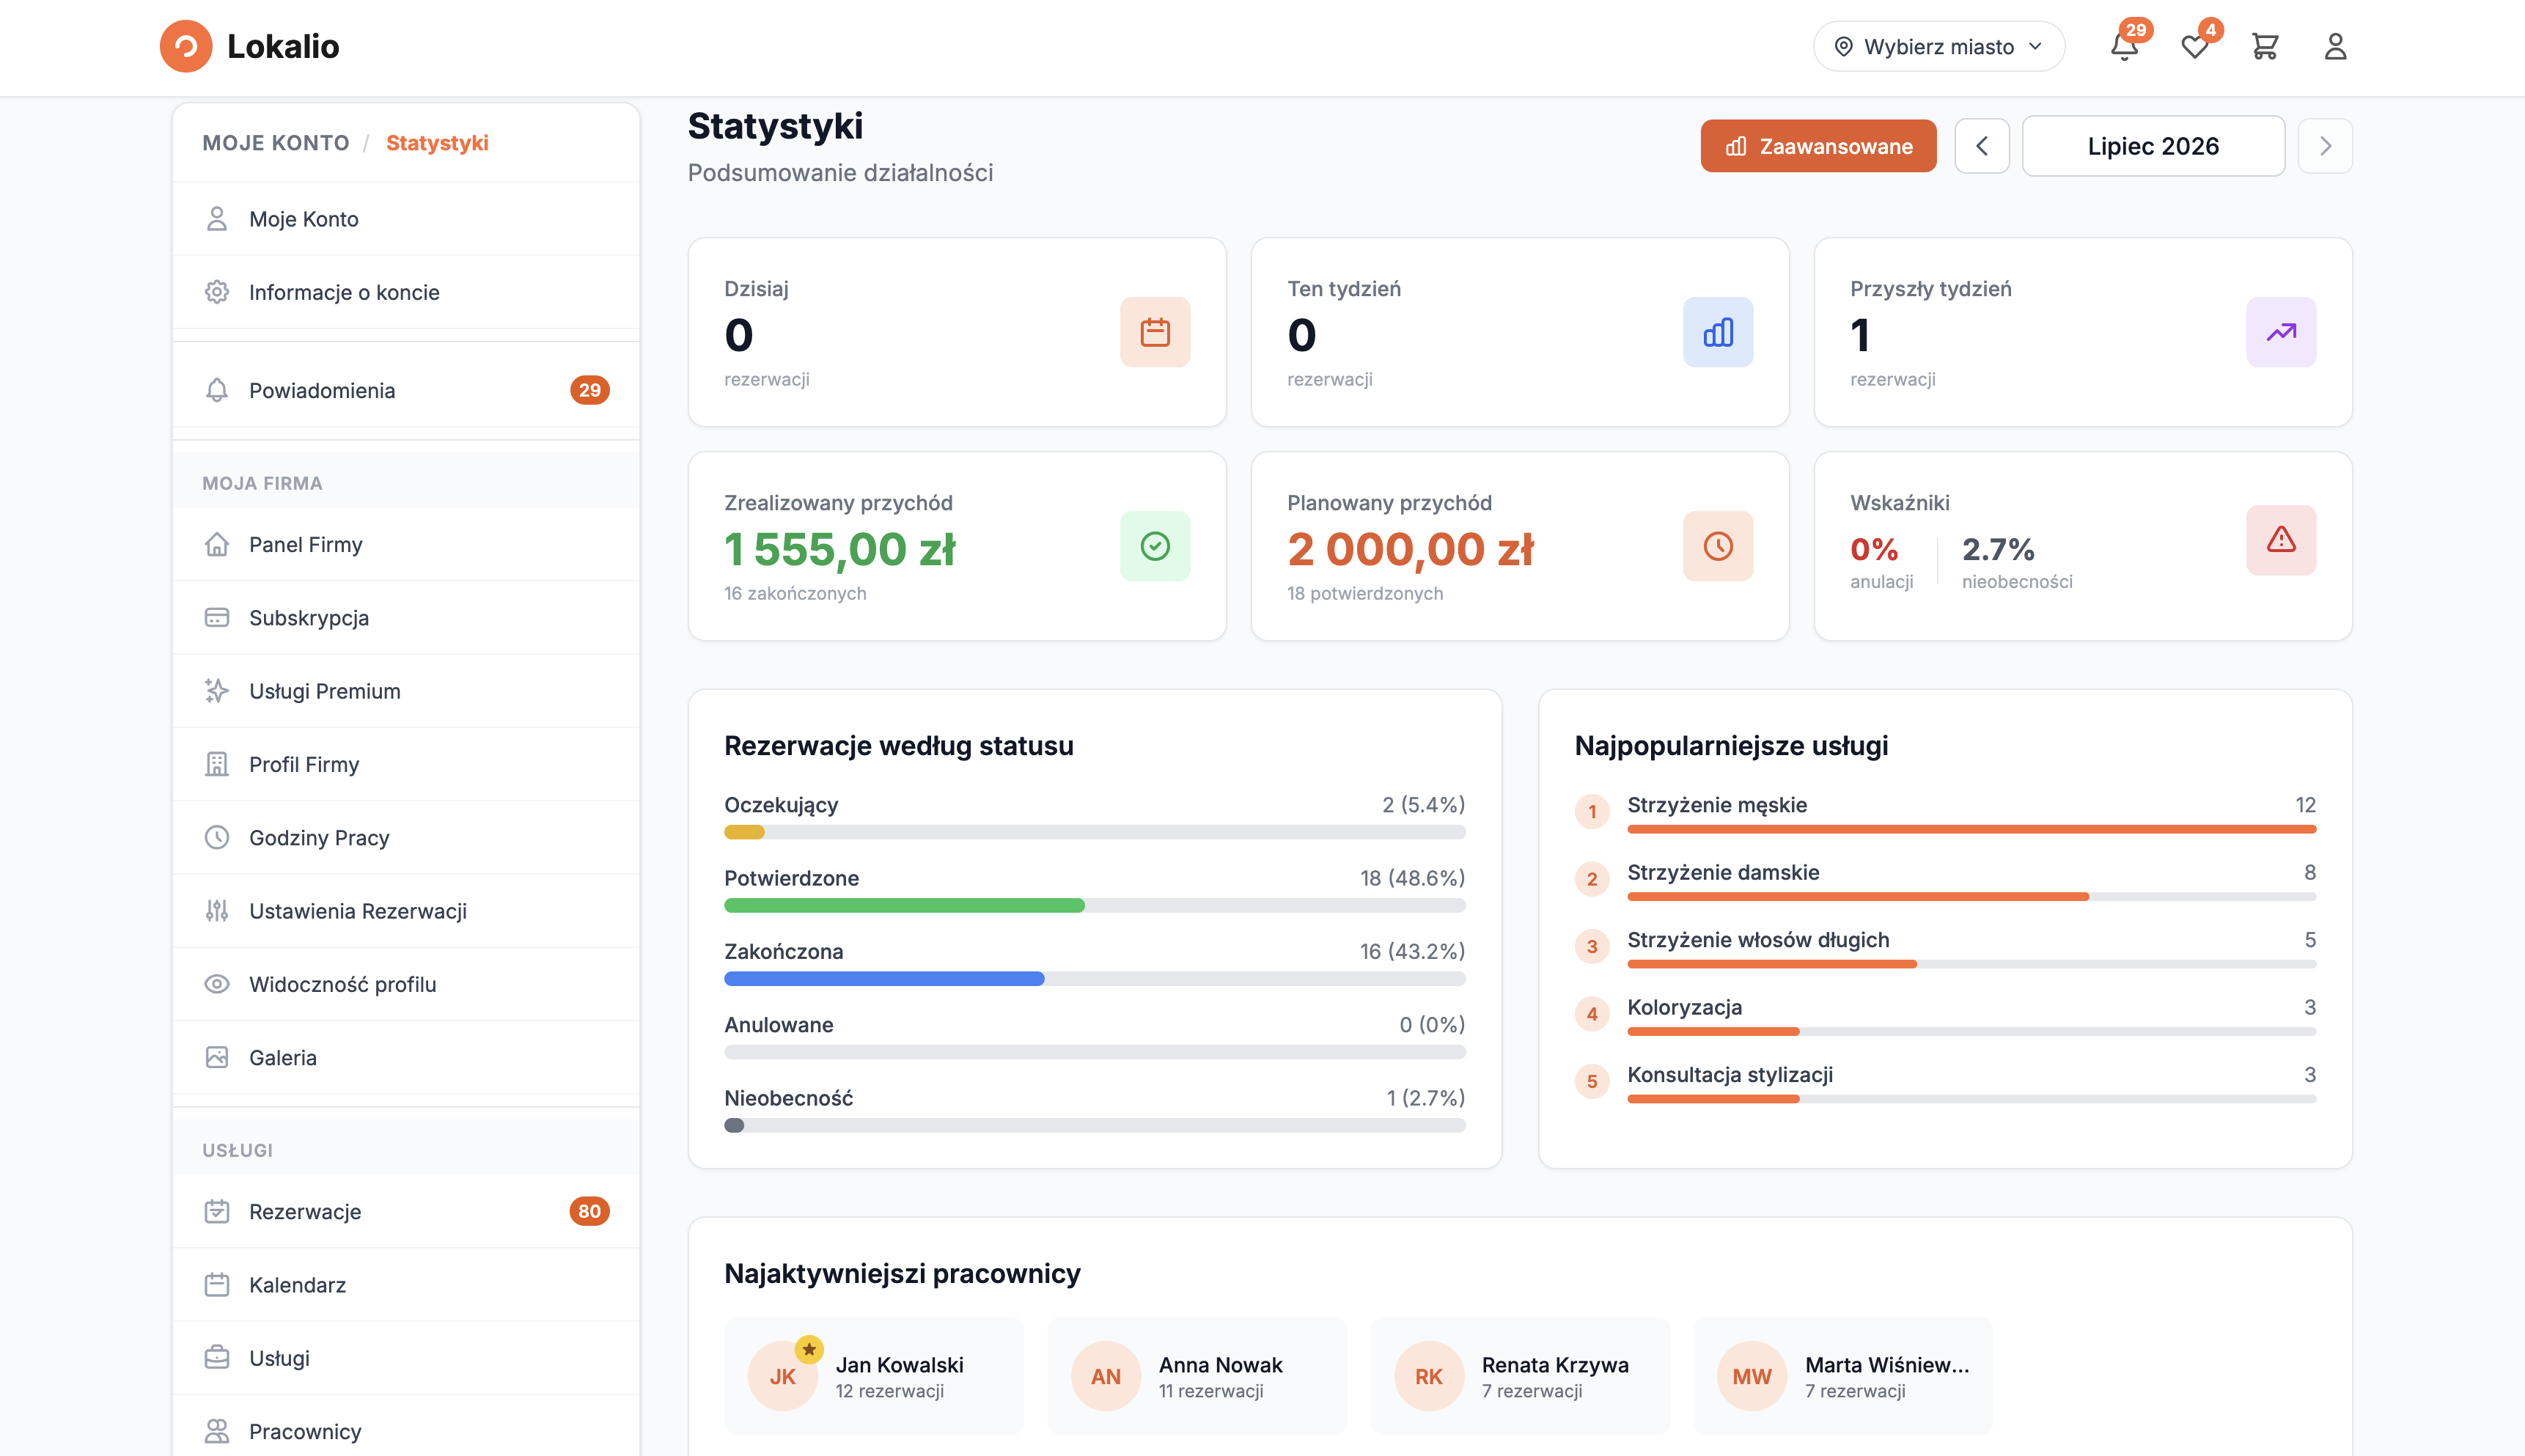This screenshot has width=2525, height=1456.
Task: Click the sparkle icon beside Usługi Premium
Action: [217, 691]
